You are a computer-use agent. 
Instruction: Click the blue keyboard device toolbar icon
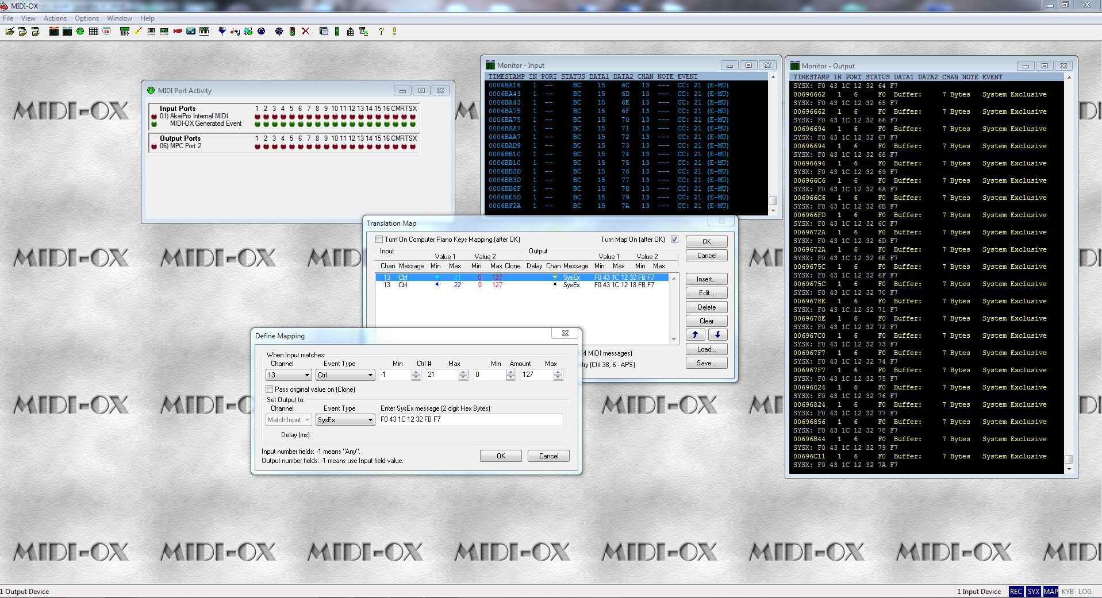click(191, 31)
